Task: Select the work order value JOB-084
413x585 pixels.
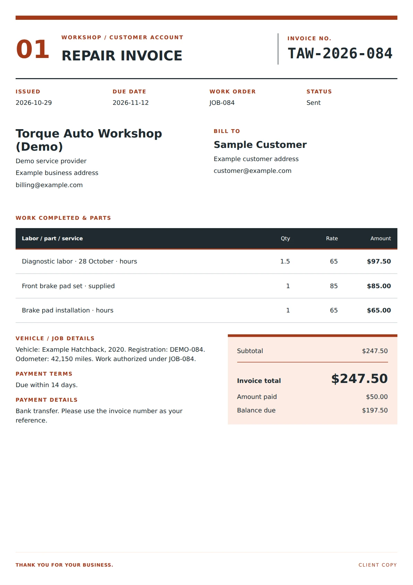Action: 222,103
